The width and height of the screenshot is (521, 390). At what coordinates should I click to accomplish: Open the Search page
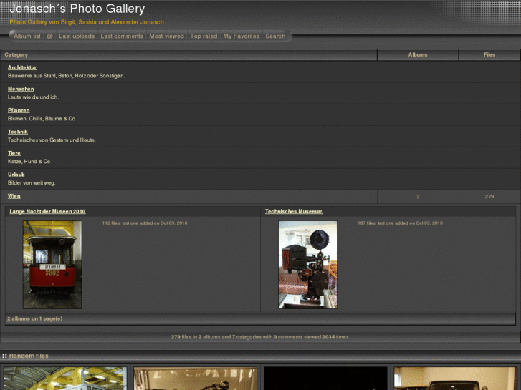click(275, 36)
